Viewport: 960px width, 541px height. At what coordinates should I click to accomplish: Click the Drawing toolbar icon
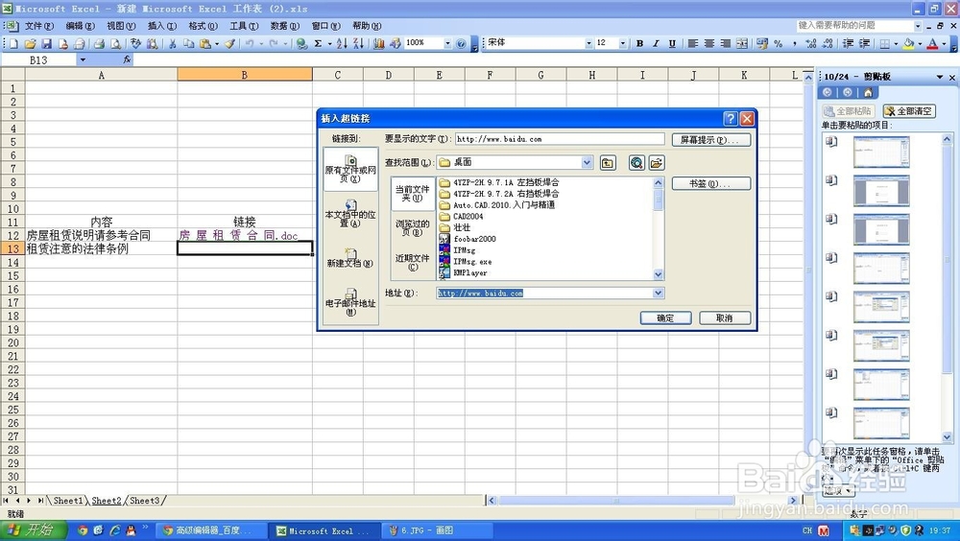(x=396, y=43)
